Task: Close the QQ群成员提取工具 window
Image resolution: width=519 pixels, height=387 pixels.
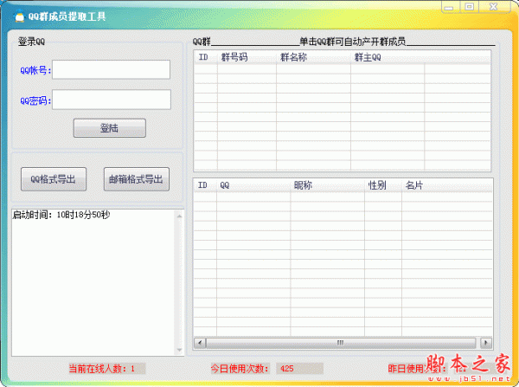Action: [494, 7]
